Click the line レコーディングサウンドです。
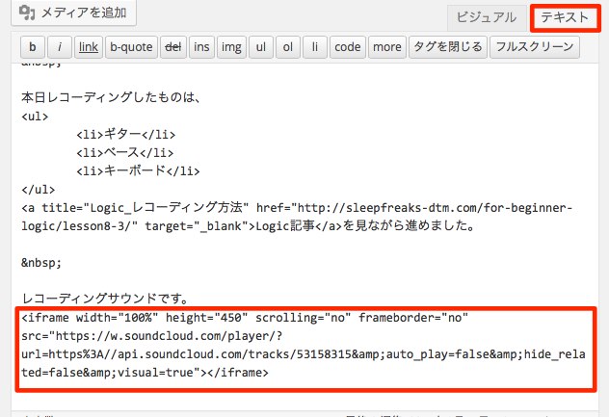This screenshot has height=417, width=609. 106,299
